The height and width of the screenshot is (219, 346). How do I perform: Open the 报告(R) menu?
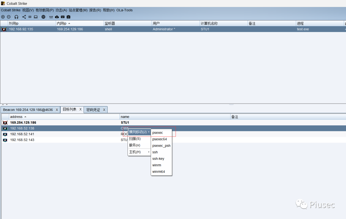[x=95, y=10]
